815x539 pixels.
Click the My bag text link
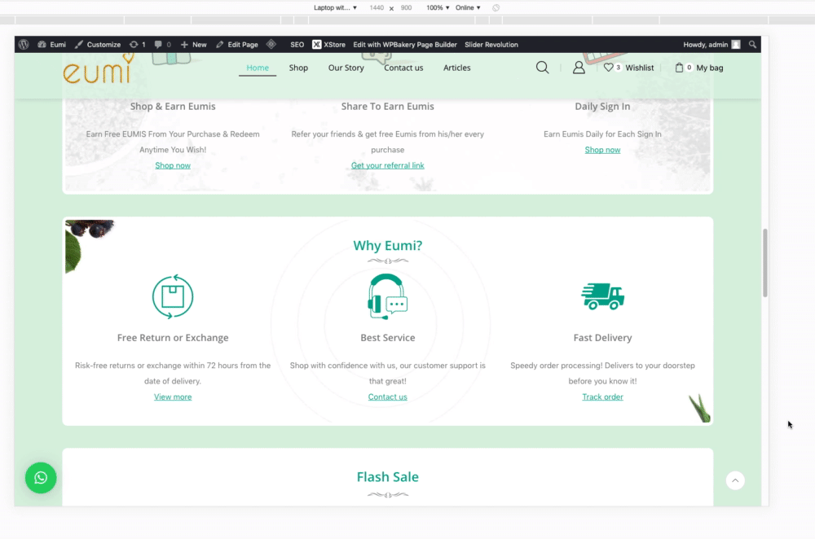coord(710,68)
